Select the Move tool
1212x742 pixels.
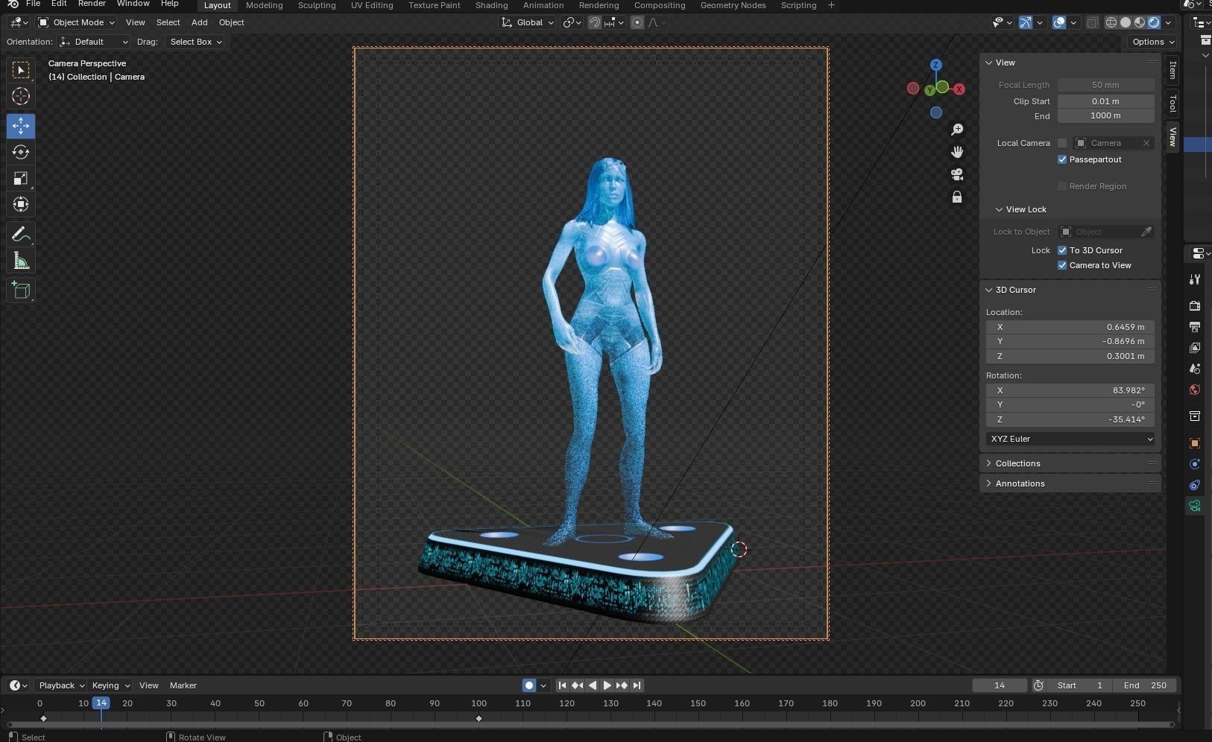(21, 126)
